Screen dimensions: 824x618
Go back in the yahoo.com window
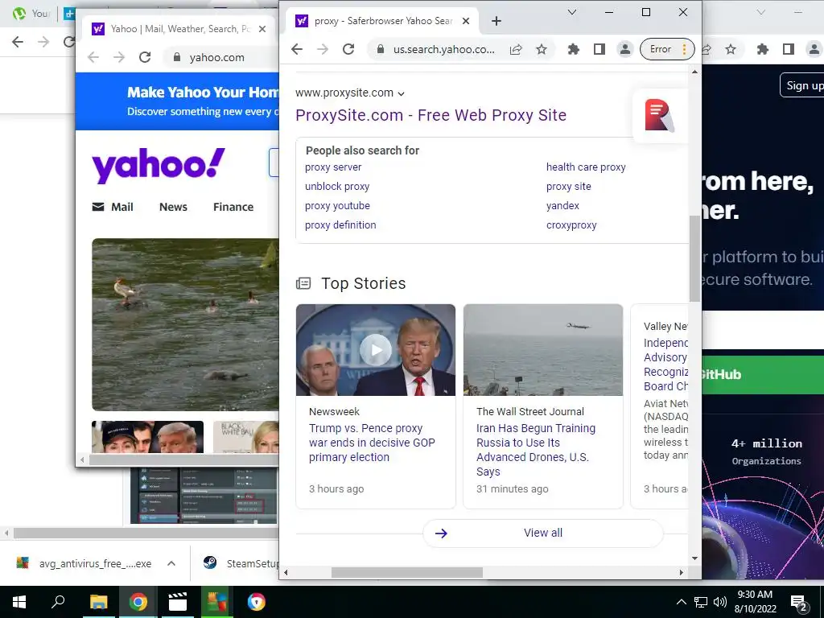93,57
